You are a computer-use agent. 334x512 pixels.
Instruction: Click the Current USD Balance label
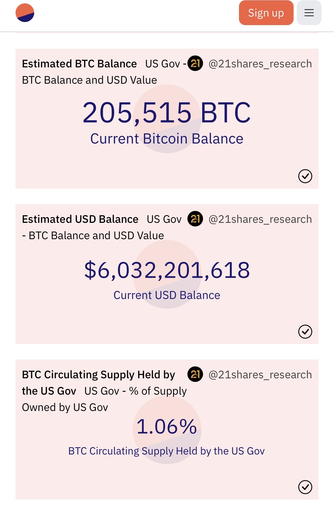click(167, 295)
